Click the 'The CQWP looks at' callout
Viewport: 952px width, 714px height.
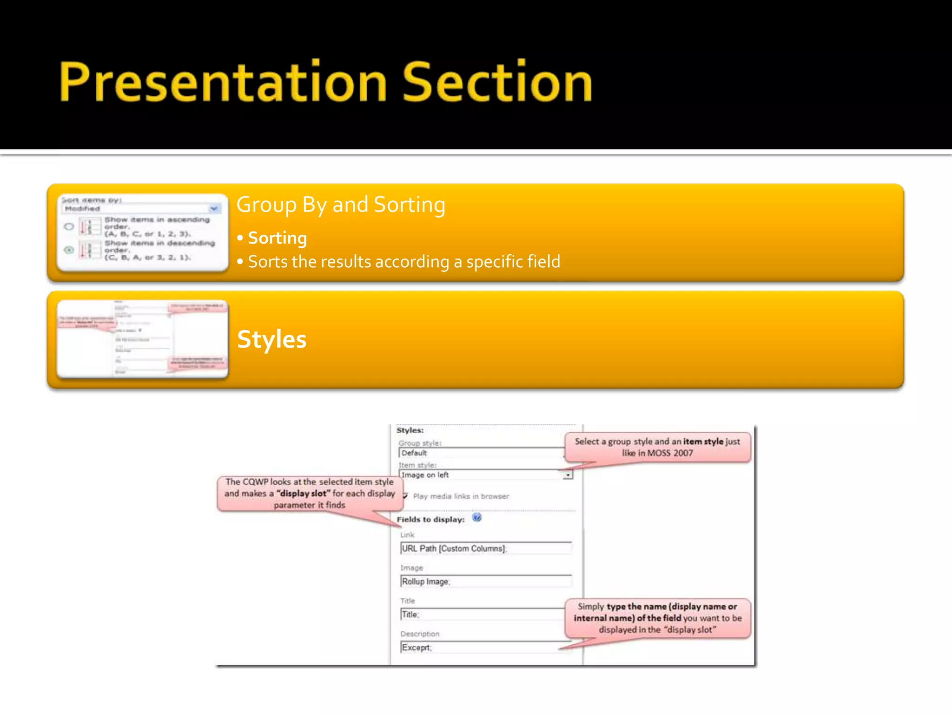tap(310, 493)
